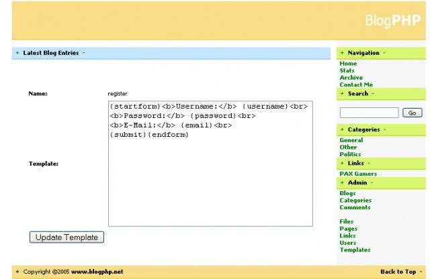The height and width of the screenshot is (279, 430).
Task: Click plus icon next to Search heading
Action: point(342,94)
